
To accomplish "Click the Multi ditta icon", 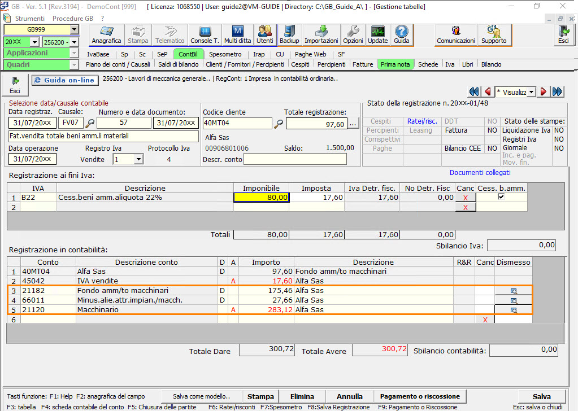I will (237, 34).
